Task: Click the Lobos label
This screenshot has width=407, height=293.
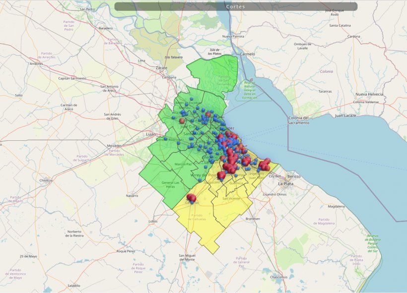Action: [153, 221]
